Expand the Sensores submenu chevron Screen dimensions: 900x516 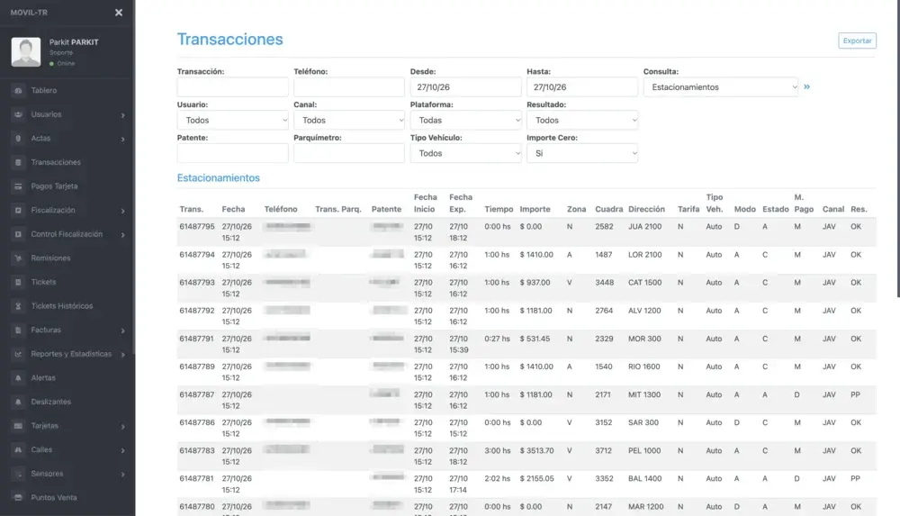pyautogui.click(x=122, y=474)
